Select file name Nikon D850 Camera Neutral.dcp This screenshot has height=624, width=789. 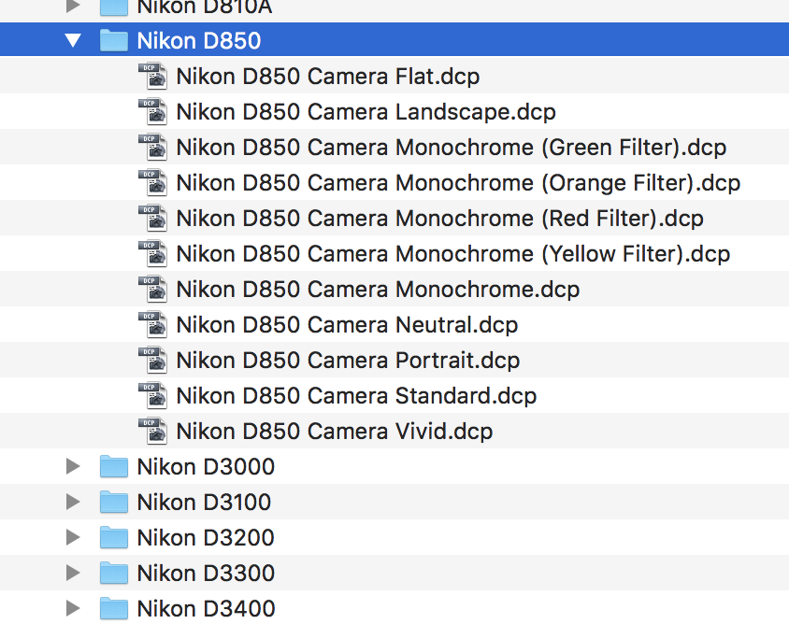347,325
